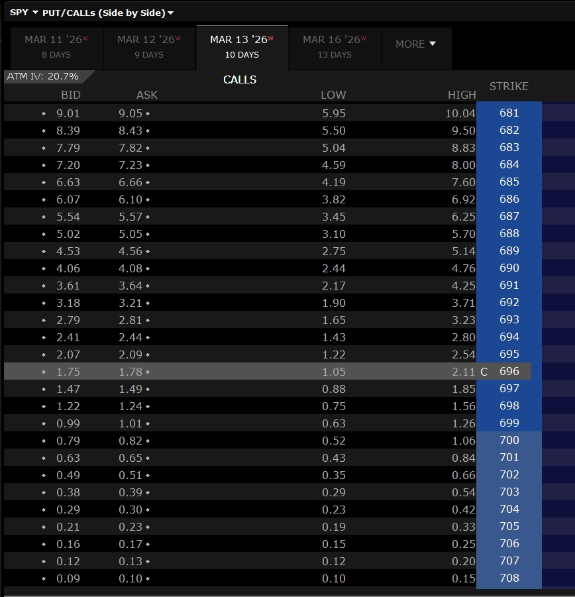Screen dimensions: 575x597
Task: Select the MAR 13 '26 10 days tab
Action: pos(242,46)
